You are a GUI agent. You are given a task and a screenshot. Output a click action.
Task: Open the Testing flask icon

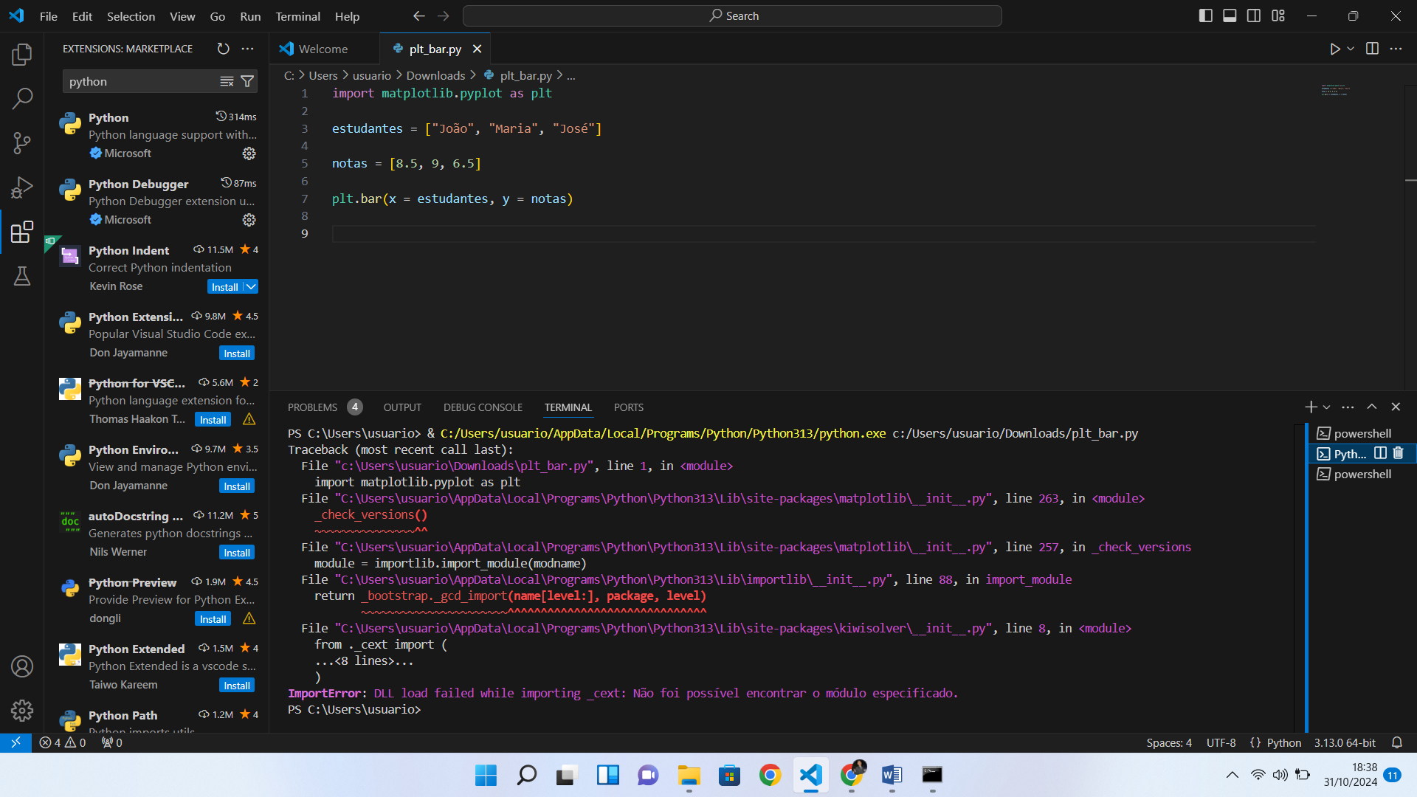coord(22,276)
